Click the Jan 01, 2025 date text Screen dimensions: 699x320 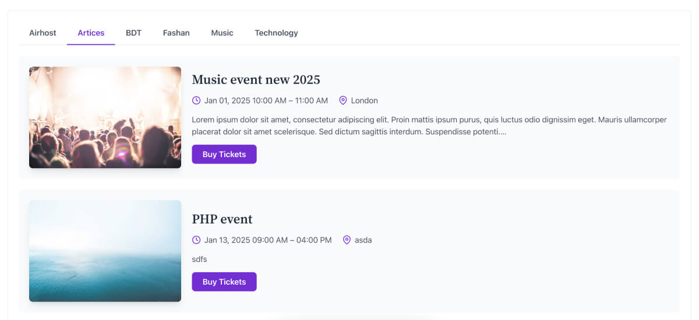266,101
